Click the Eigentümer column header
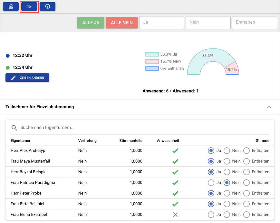The width and height of the screenshot is (280, 223). pyautogui.click(x=21, y=141)
